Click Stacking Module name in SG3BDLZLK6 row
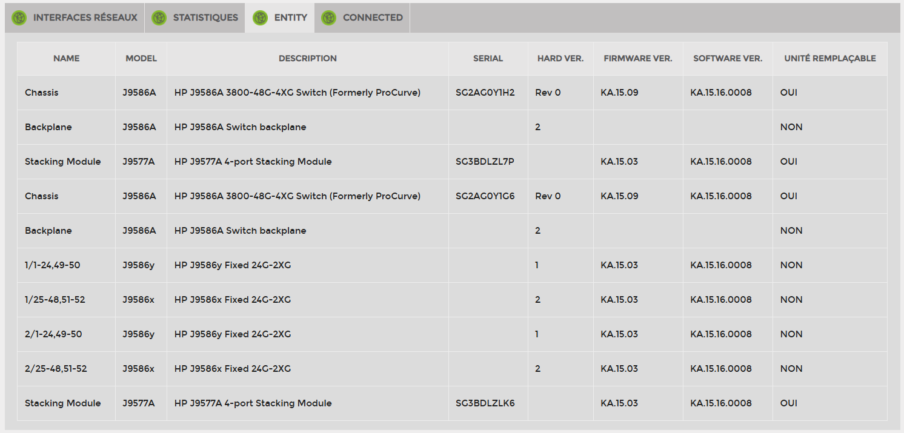 pos(63,403)
